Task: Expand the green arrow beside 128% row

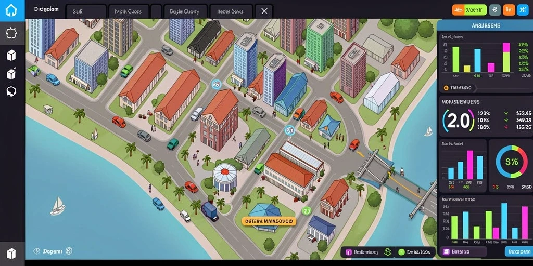Action: click(506, 114)
